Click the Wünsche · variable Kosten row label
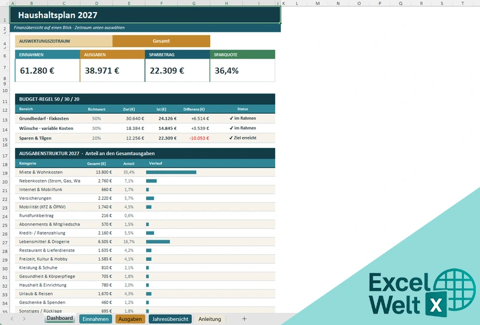480x325 pixels. [x=46, y=128]
